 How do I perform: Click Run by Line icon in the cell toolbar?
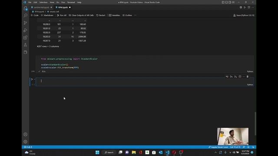click(x=227, y=77)
